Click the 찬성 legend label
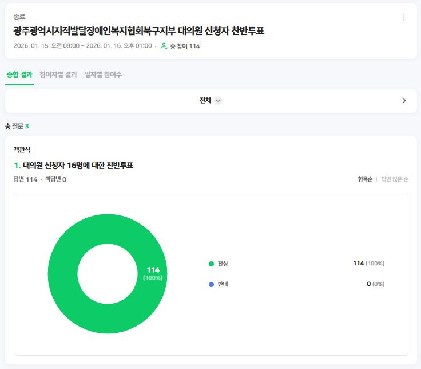 point(223,264)
